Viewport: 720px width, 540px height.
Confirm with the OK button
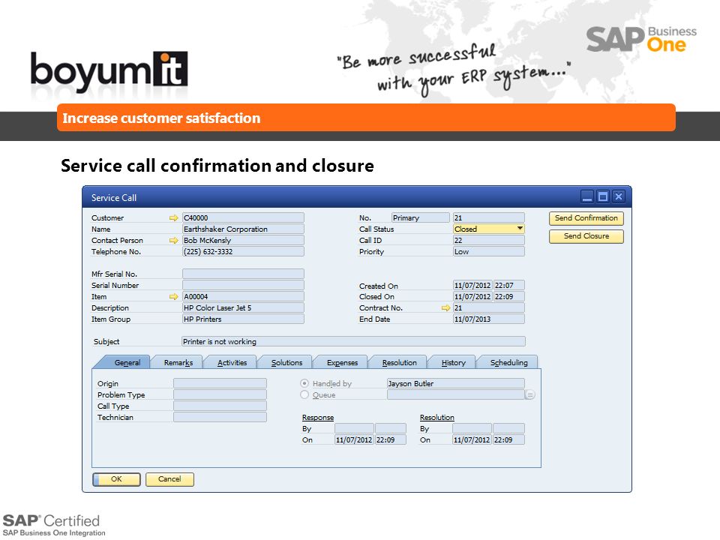117,479
